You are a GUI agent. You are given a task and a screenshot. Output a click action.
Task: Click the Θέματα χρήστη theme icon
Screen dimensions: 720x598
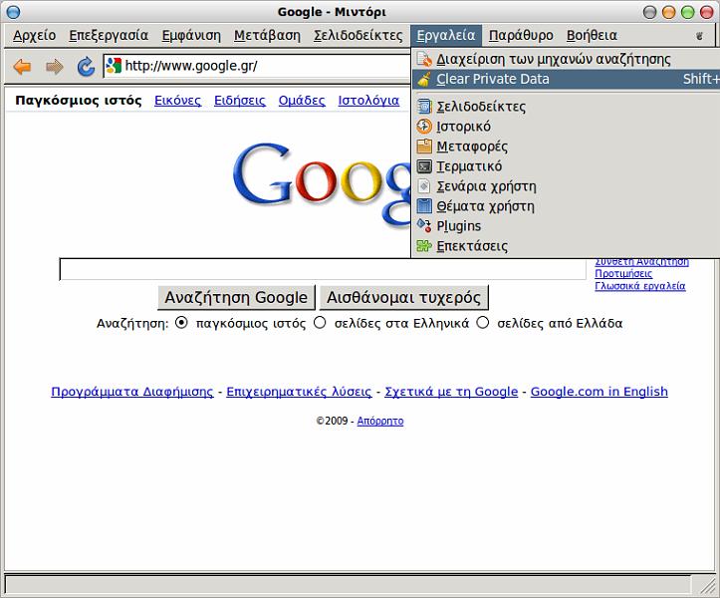[424, 206]
